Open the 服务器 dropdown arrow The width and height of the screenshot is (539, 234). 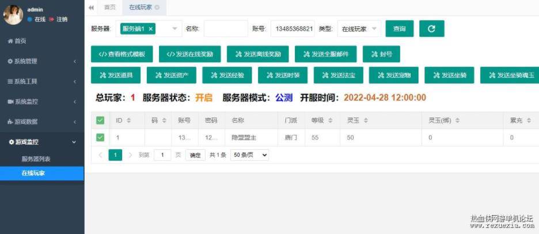point(174,29)
